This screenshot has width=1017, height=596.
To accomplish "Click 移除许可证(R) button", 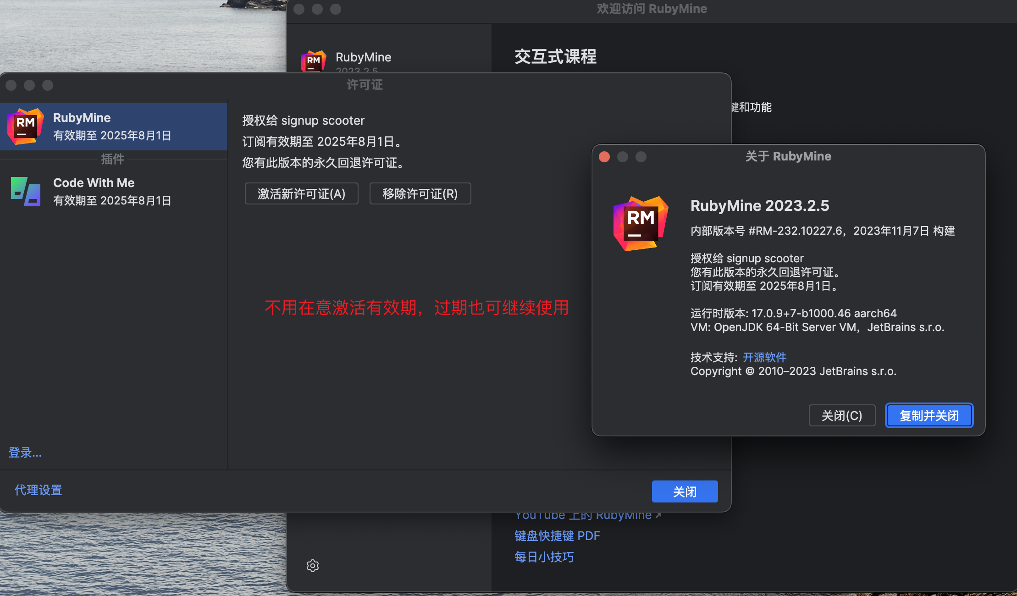I will coord(420,193).
